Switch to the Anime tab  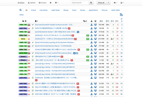34,10
